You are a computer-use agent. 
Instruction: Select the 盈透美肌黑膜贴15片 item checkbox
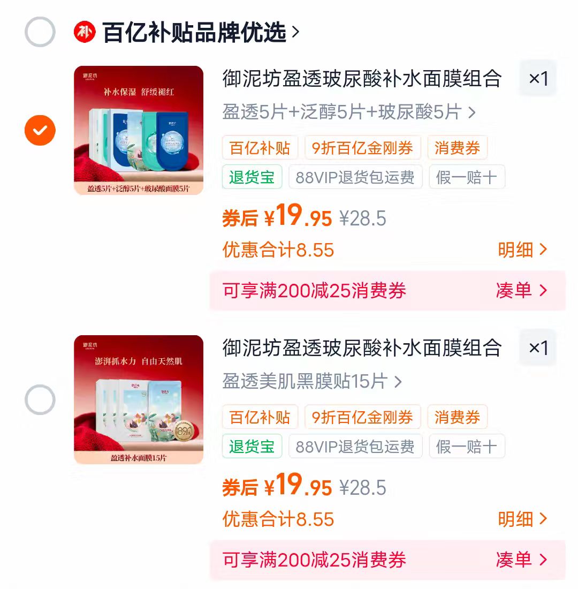(x=40, y=400)
